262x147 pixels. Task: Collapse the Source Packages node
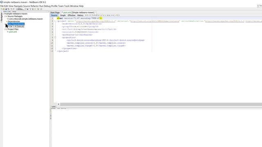(5, 16)
